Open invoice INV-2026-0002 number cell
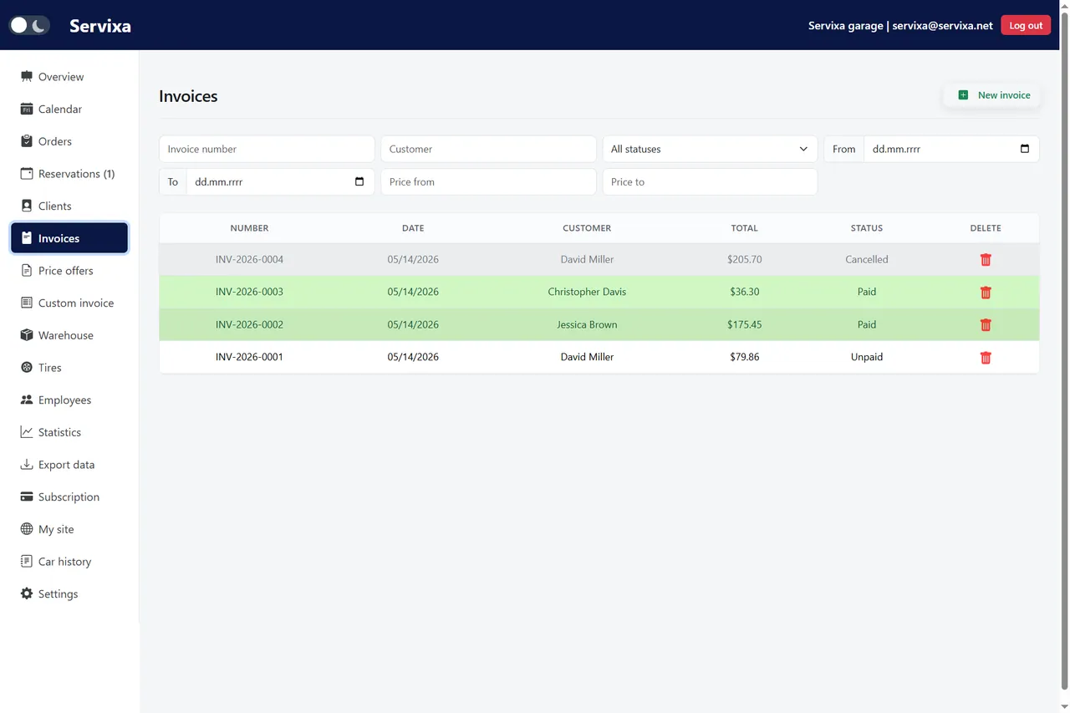Screen dimensions: 1070x713 pyautogui.click(x=249, y=324)
